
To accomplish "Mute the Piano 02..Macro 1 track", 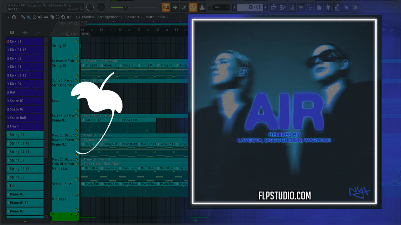I will tap(76, 159).
